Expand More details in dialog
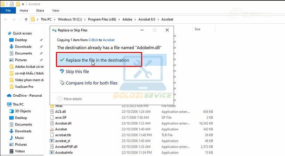The image size is (285, 156). (70, 99)
